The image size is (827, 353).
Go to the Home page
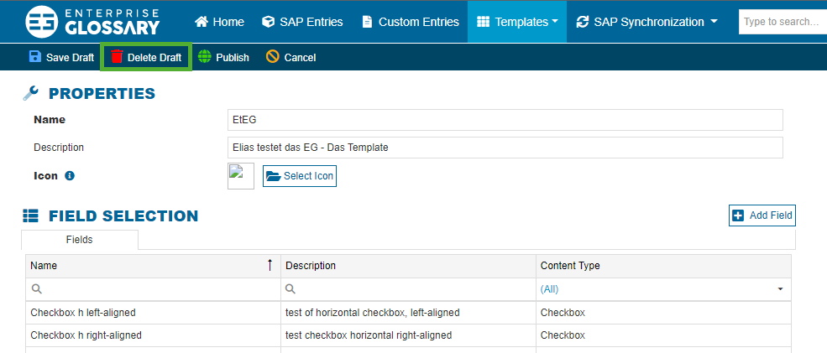[219, 22]
